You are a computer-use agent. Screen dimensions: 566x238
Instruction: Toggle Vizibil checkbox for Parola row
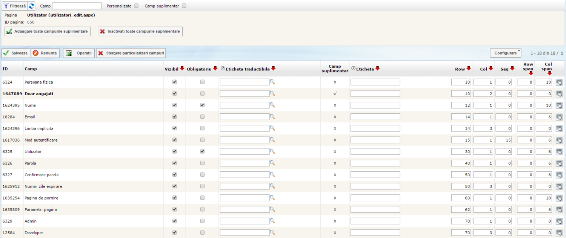(174, 163)
